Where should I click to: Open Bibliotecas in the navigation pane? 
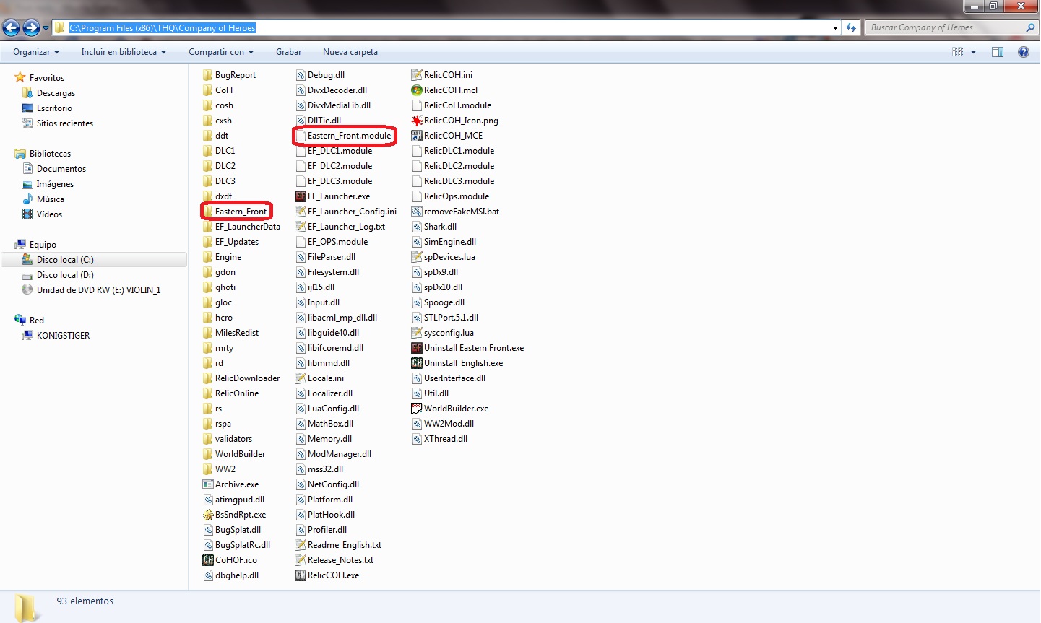(50, 154)
